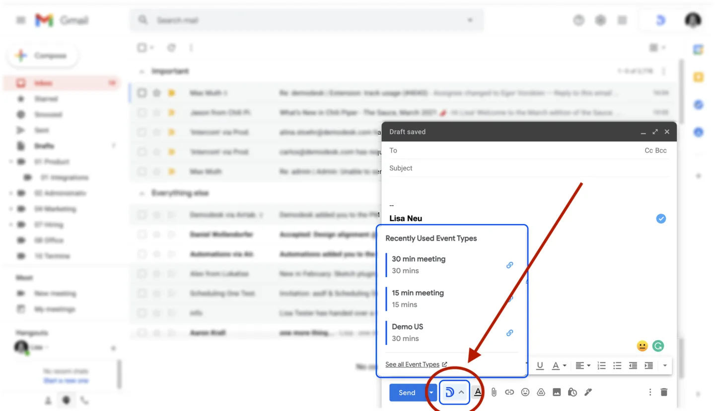Refresh the inbox message list
The image size is (715, 411).
171,48
